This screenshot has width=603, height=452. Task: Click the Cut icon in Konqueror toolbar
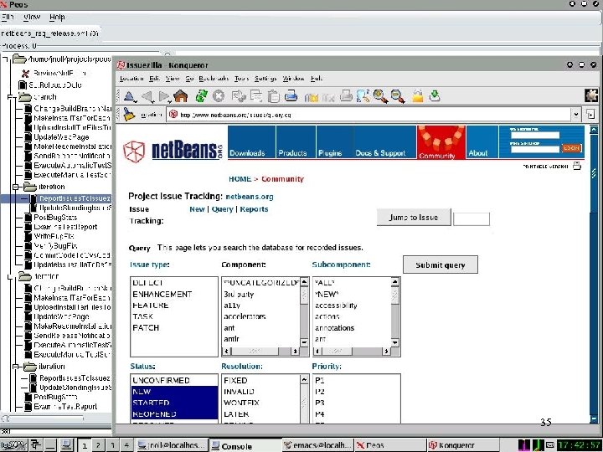click(x=239, y=96)
